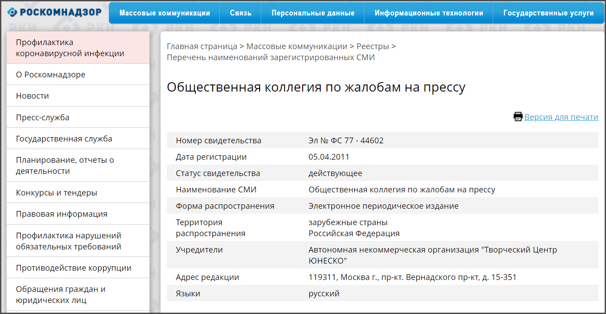Click the page heading Общественная коллегия по жалобам на прессу
The height and width of the screenshot is (314, 606).
click(x=316, y=88)
